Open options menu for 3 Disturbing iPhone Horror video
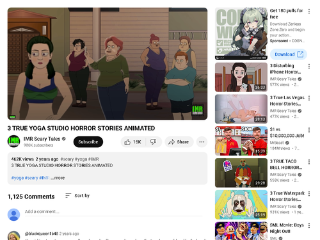320x240 pixels. (x=309, y=67)
